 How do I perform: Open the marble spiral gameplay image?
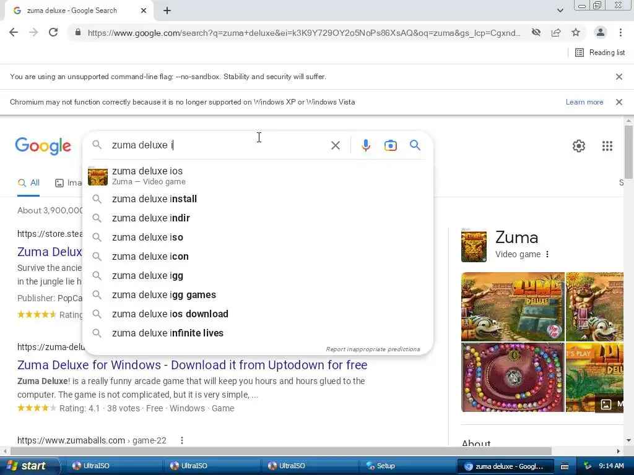513,377
